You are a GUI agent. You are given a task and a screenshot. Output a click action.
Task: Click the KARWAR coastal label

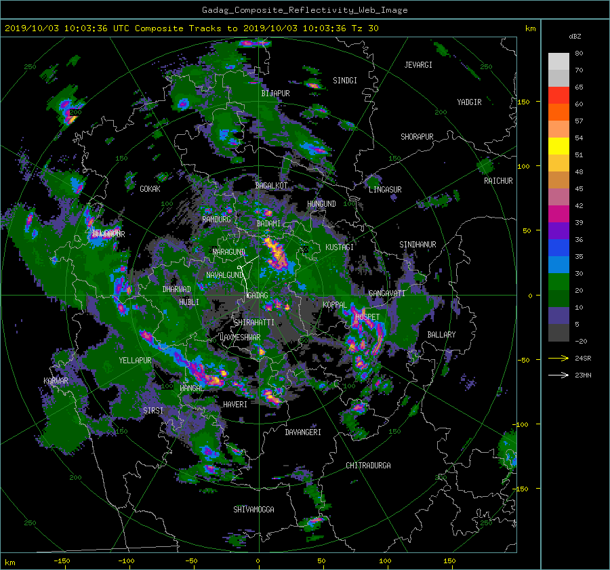[56, 381]
